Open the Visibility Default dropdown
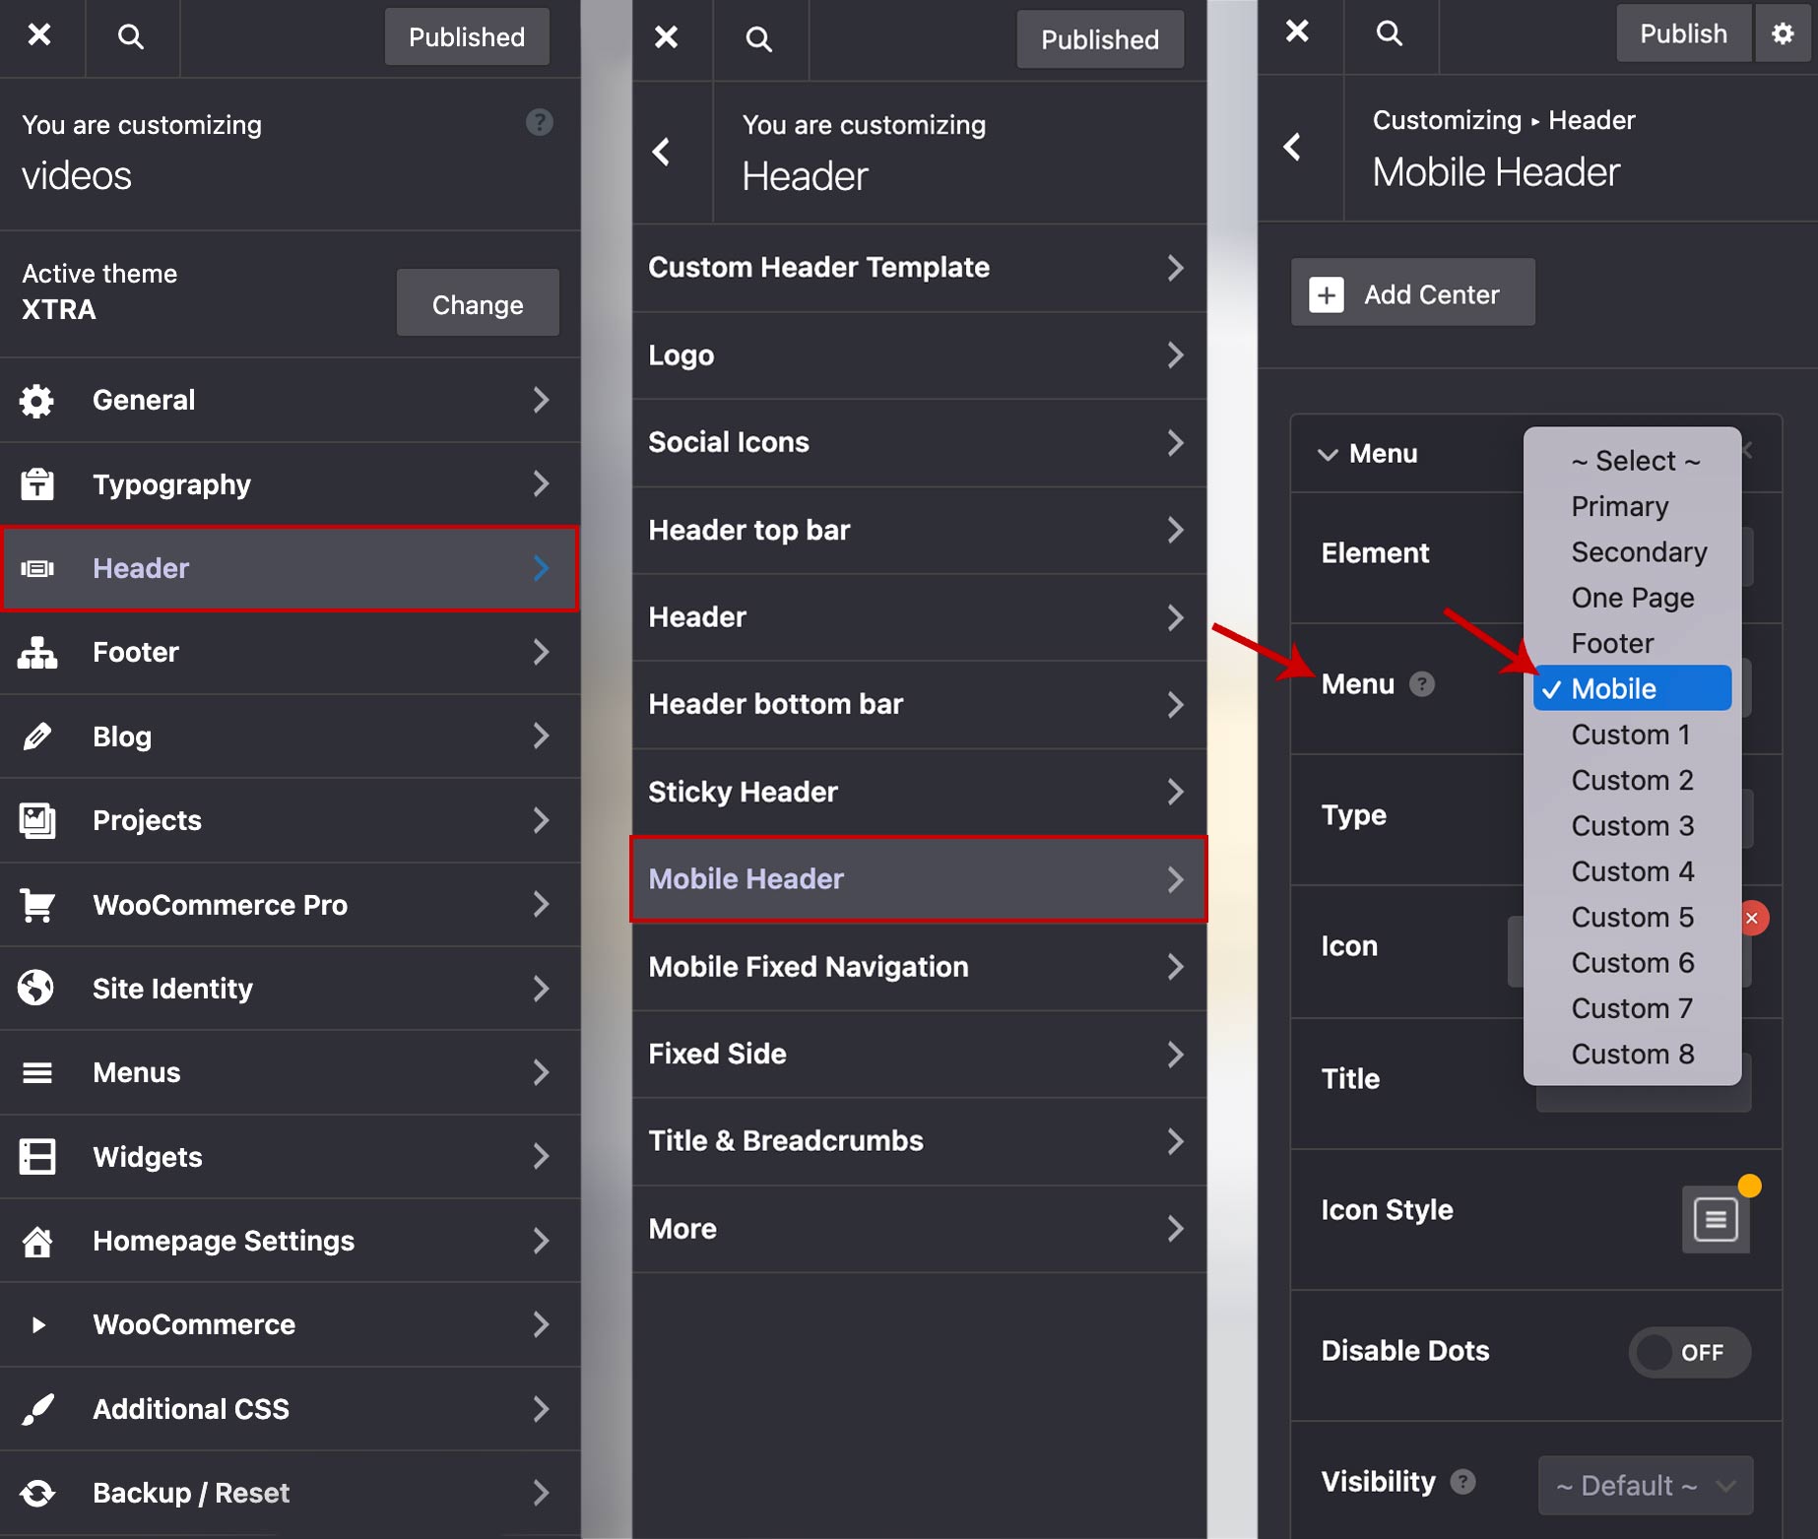 click(1645, 1485)
